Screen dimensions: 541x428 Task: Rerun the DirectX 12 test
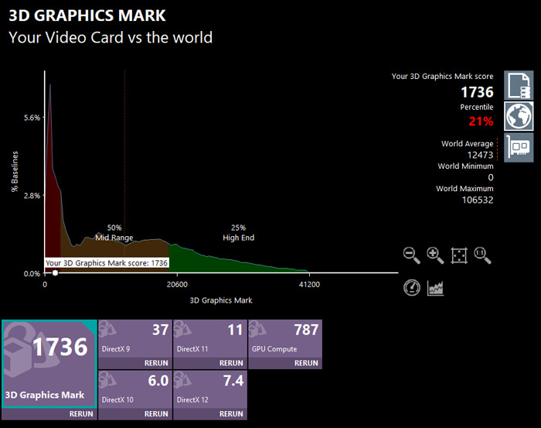coord(230,413)
